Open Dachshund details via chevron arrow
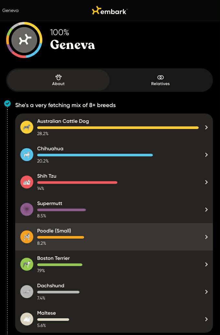The height and width of the screenshot is (335, 220). 206,291
